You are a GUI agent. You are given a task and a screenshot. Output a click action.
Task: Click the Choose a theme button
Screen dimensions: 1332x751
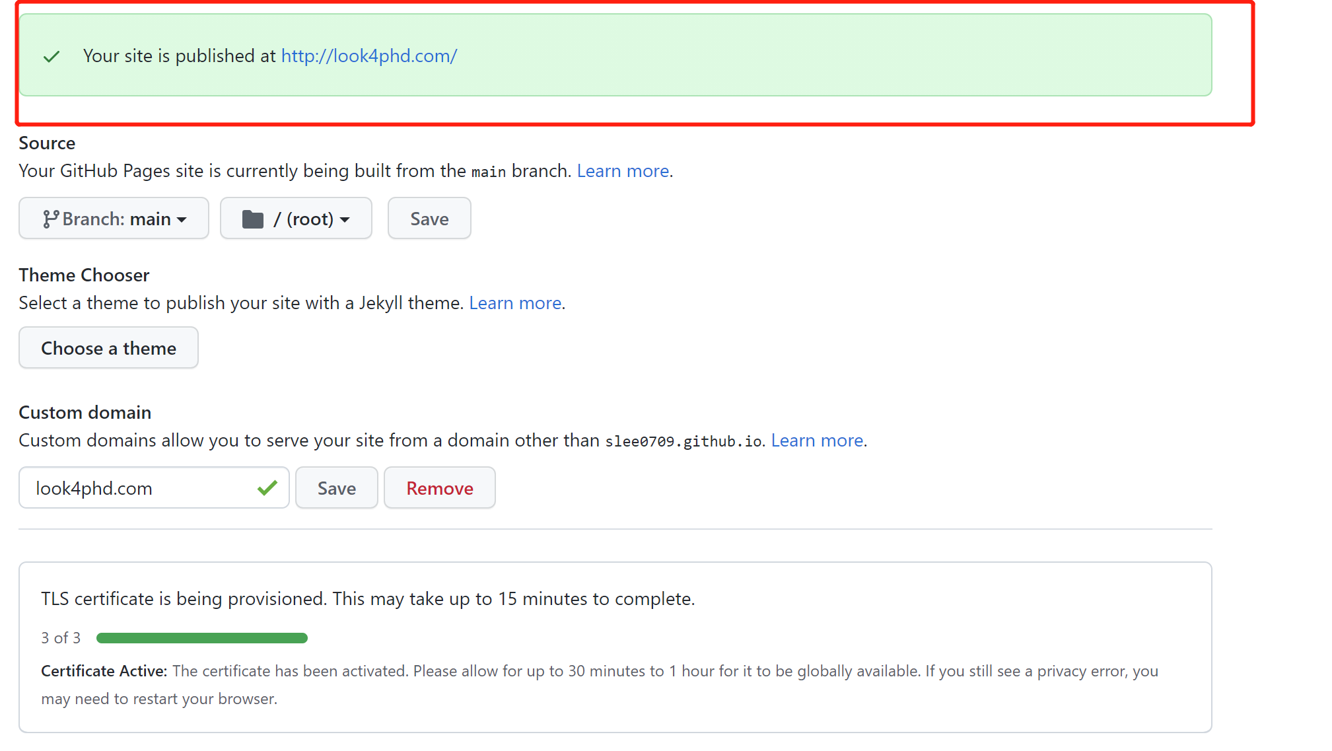(108, 348)
